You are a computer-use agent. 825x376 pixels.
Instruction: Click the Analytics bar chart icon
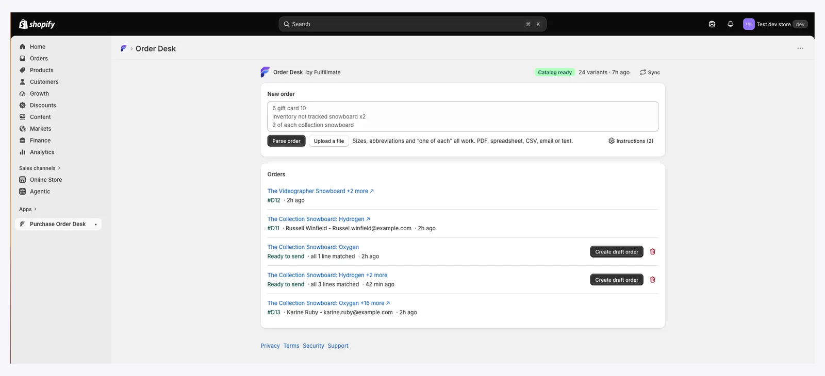point(22,152)
